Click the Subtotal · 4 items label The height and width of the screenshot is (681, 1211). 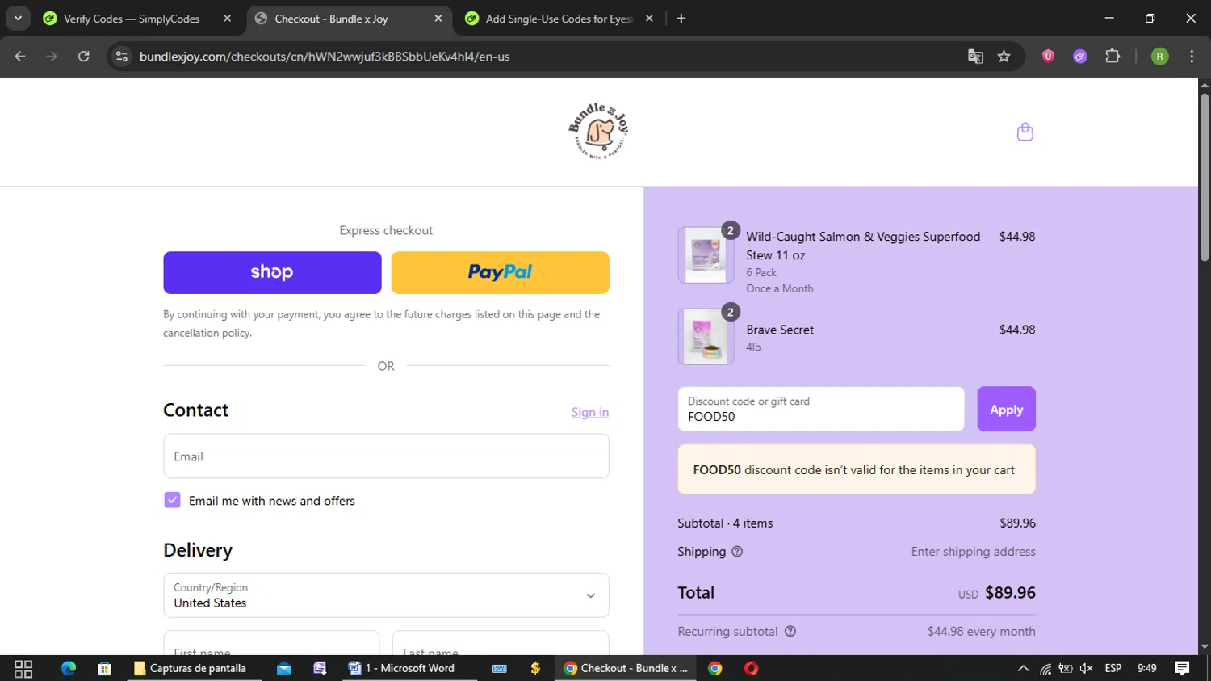point(725,523)
